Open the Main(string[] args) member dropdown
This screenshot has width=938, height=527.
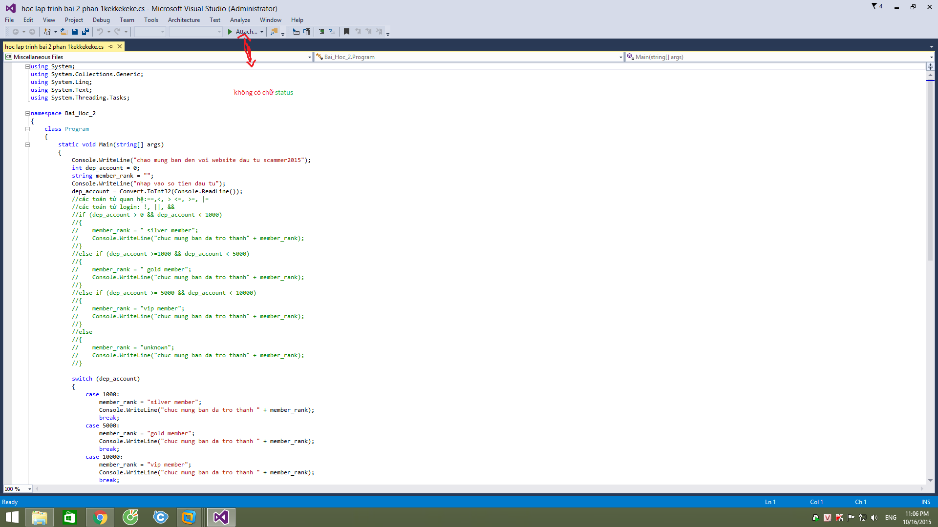point(931,57)
